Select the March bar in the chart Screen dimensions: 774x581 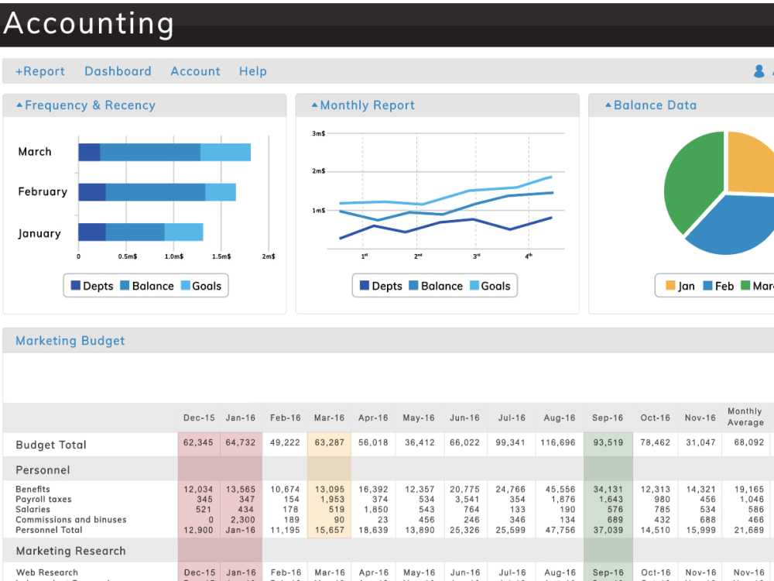[x=164, y=152]
